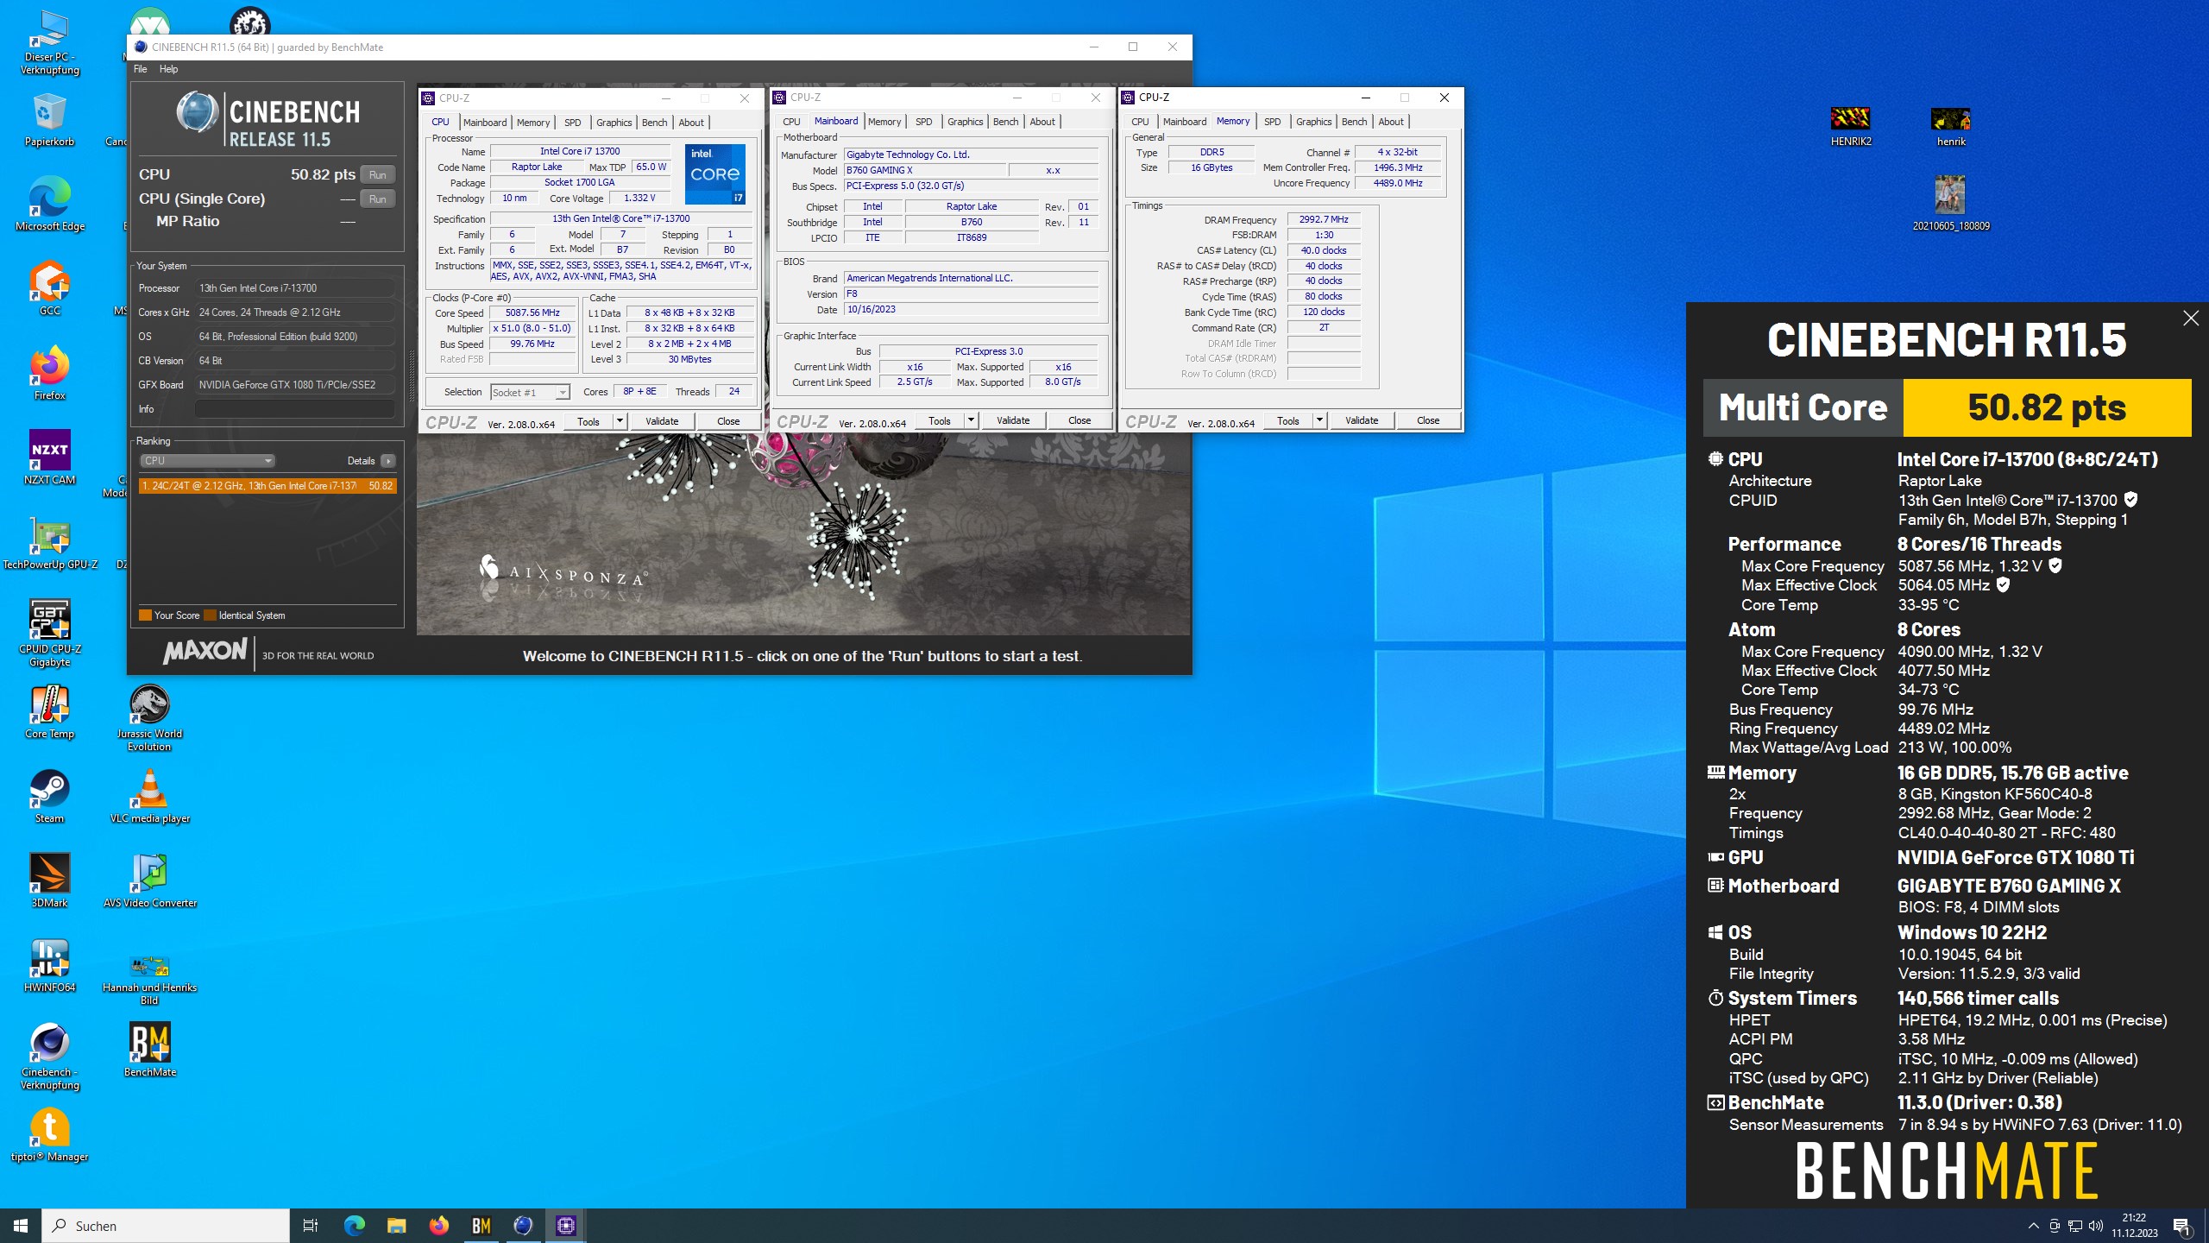Run the Cinebench CPU multi-core test
Screen dimensions: 2209x1243
(x=378, y=174)
